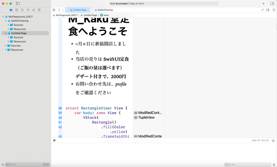
Task: Select the Project navigator folder icon
Action: 11,10
